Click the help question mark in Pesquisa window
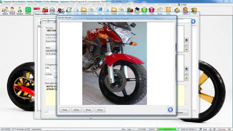This screenshot has width=233, height=131. [190, 13]
